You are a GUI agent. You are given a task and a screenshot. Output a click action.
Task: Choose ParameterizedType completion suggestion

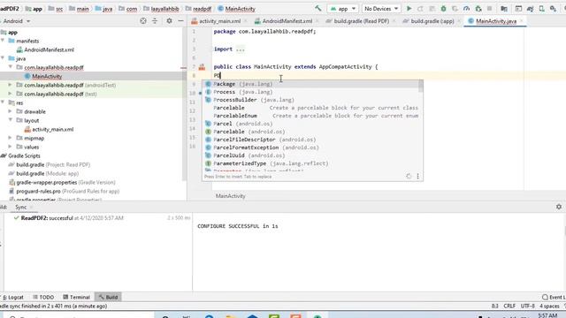(310, 163)
